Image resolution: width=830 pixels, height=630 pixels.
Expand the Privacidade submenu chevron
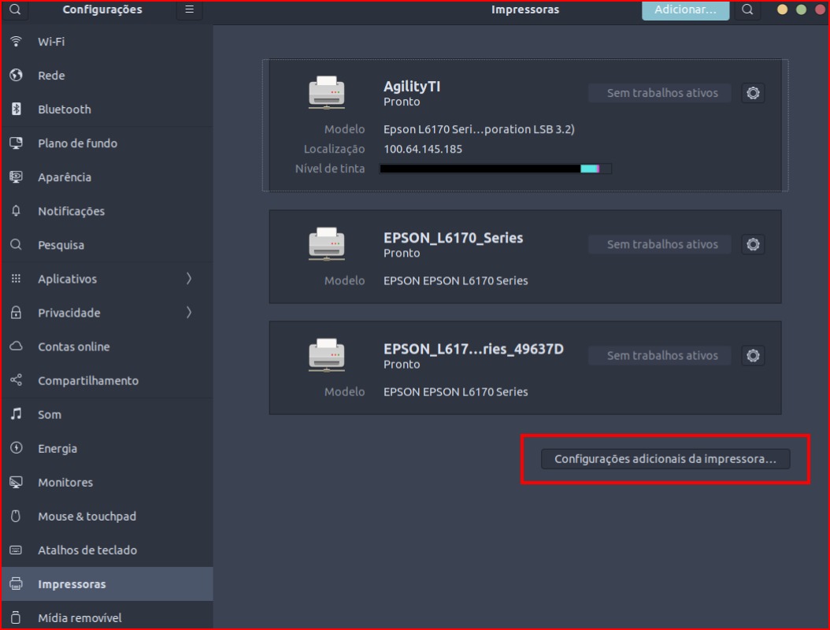(189, 313)
